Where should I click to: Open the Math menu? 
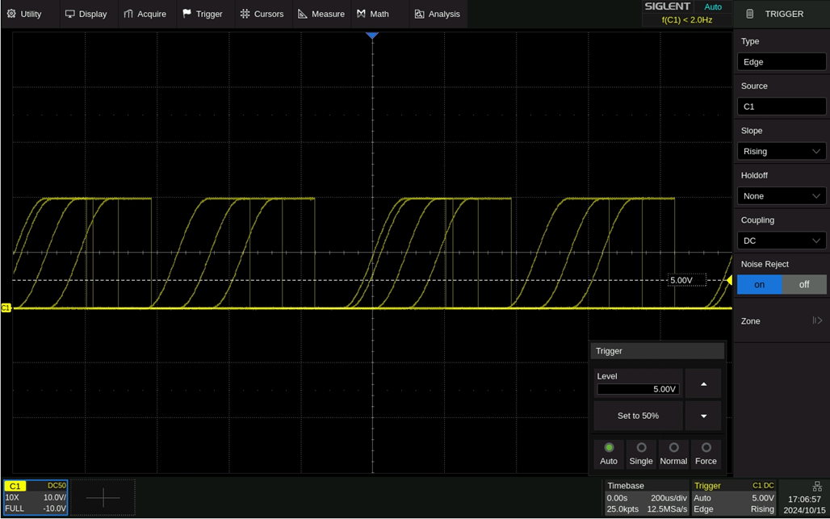click(372, 14)
